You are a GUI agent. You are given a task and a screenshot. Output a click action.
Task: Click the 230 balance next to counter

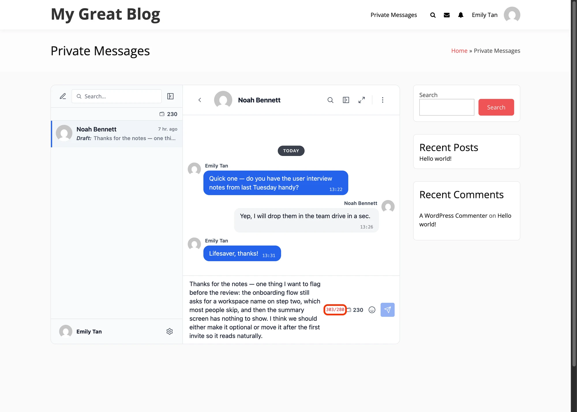click(x=355, y=310)
